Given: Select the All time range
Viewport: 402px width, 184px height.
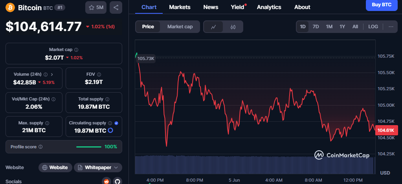Looking at the screenshot, I should [x=355, y=27].
